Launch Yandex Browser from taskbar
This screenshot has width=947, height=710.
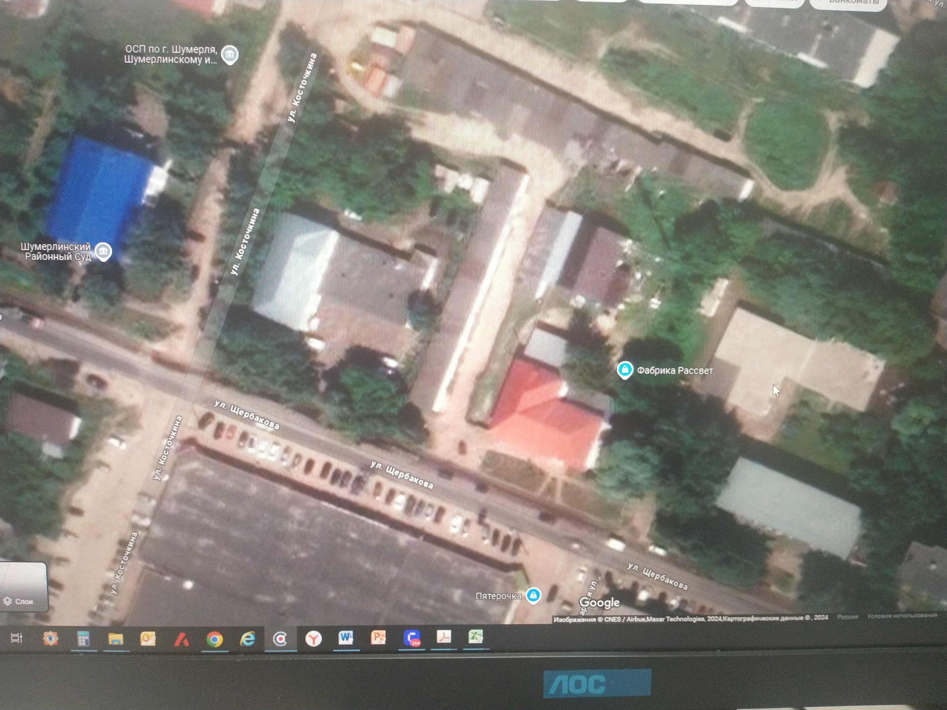pos(313,639)
